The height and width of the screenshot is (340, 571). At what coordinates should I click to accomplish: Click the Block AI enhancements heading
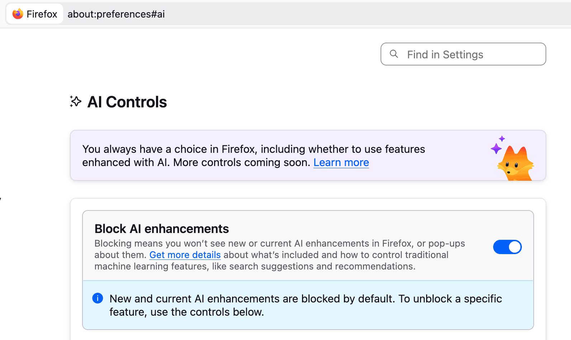coord(161,229)
